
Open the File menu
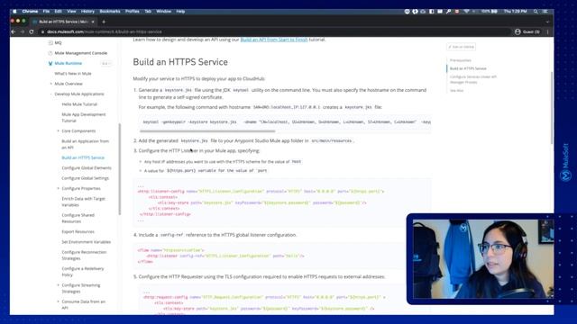coord(46,12)
